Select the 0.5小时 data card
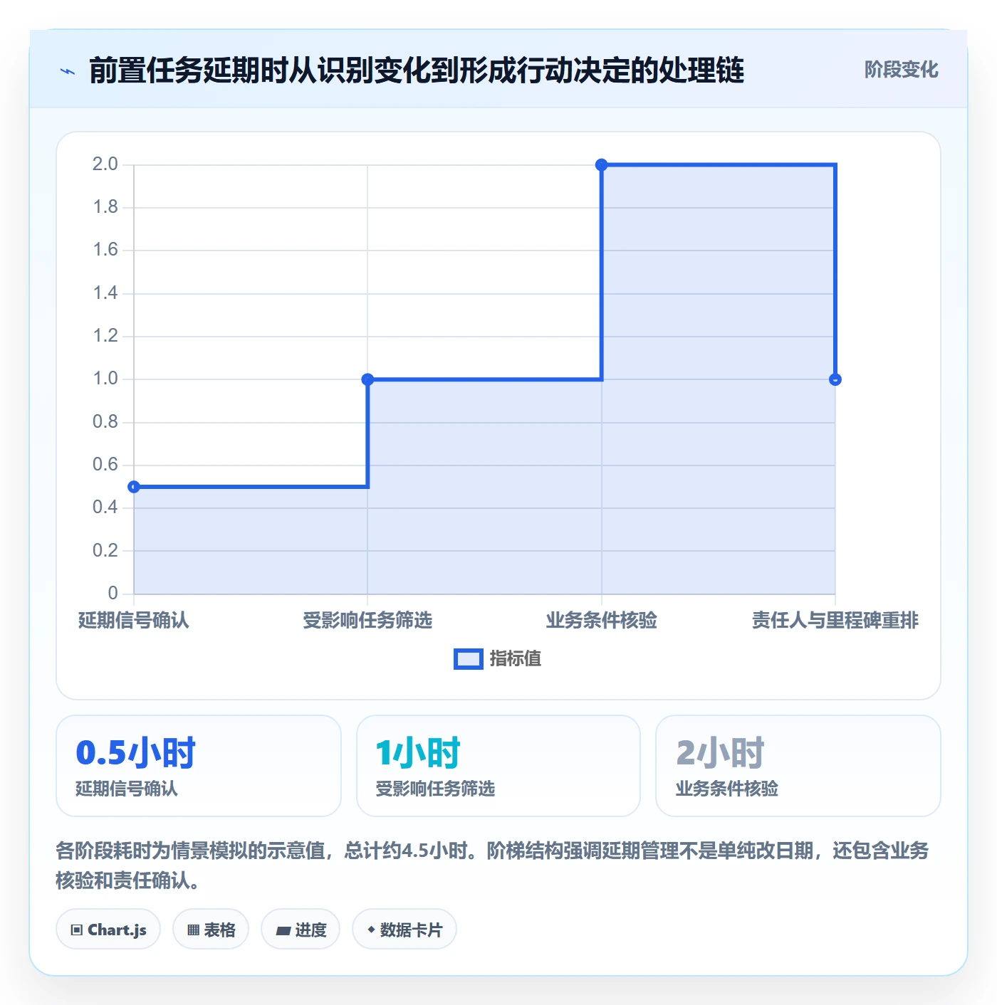Screen dimensions: 997x1005 pyautogui.click(x=199, y=766)
